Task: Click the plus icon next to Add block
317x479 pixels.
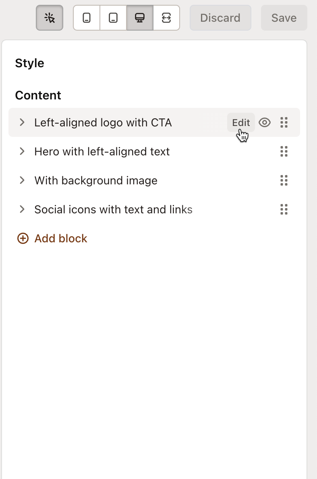Action: (23, 238)
